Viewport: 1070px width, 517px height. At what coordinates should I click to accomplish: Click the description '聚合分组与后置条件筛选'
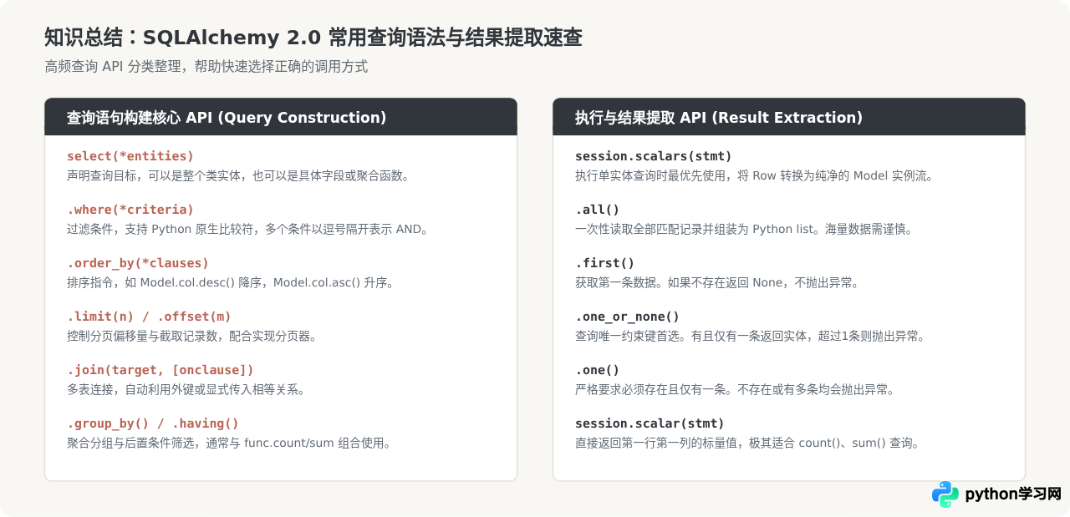[x=130, y=444]
